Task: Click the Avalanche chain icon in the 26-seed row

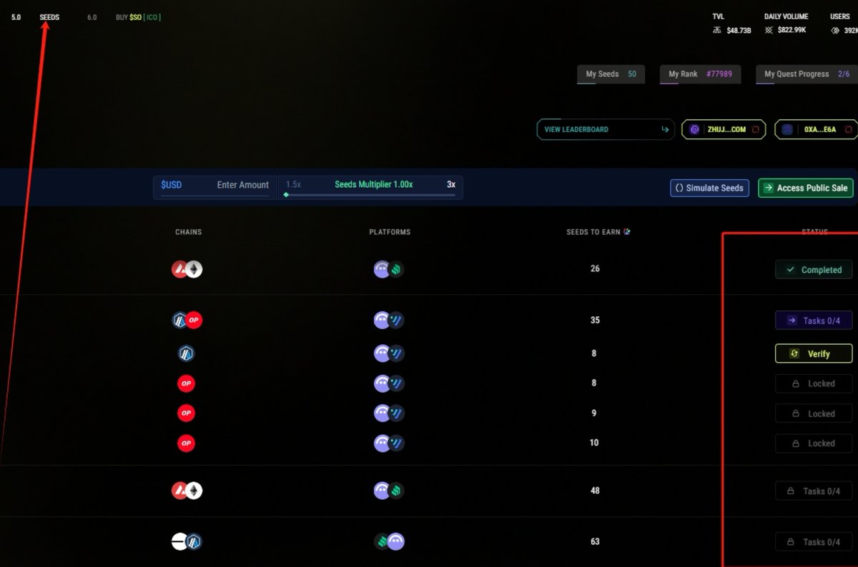Action: [x=179, y=269]
